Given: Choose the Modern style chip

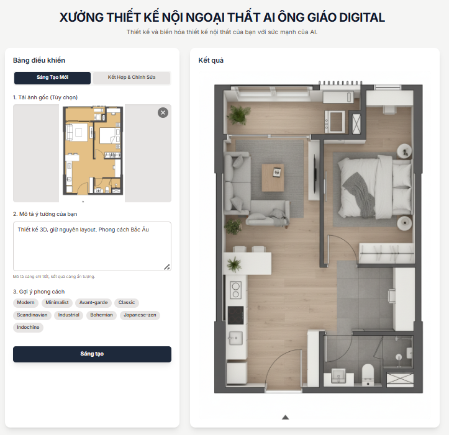Looking at the screenshot, I should pyautogui.click(x=25, y=303).
